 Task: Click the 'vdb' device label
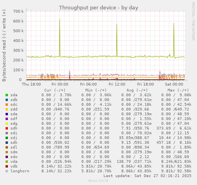[x=14, y=166]
